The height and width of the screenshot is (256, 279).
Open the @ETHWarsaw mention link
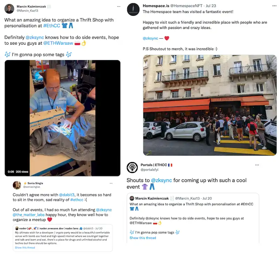click(58, 43)
